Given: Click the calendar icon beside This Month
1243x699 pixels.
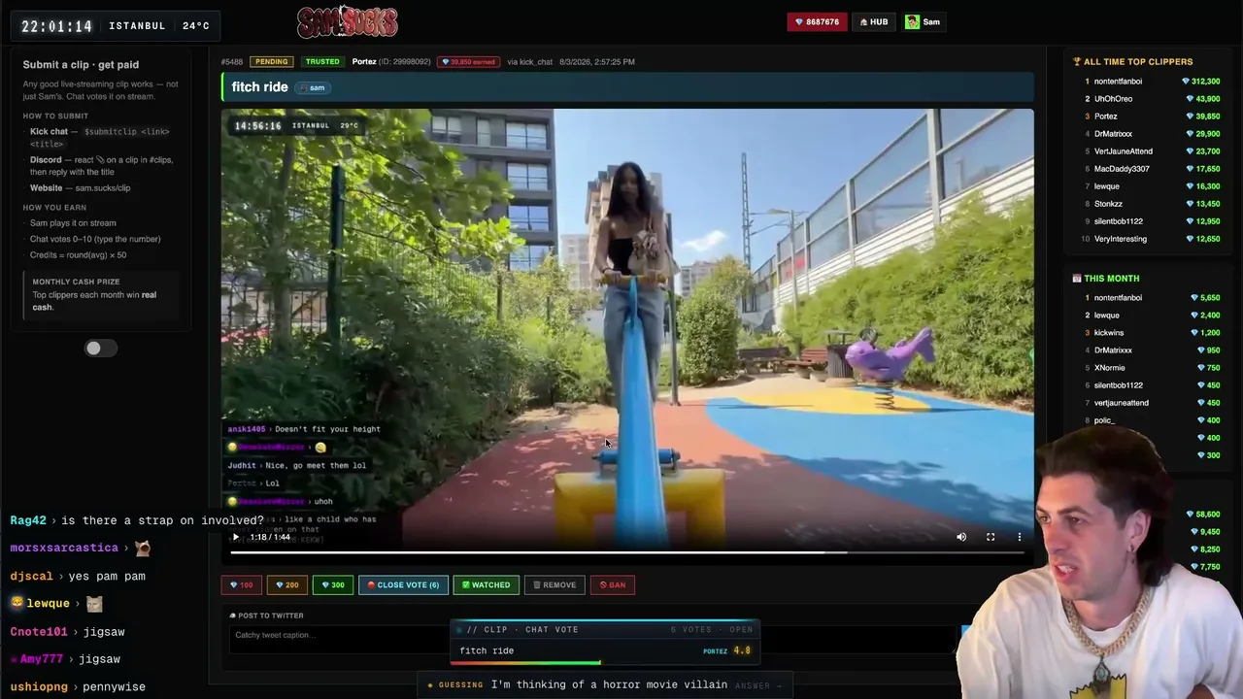Looking at the screenshot, I should (x=1077, y=279).
